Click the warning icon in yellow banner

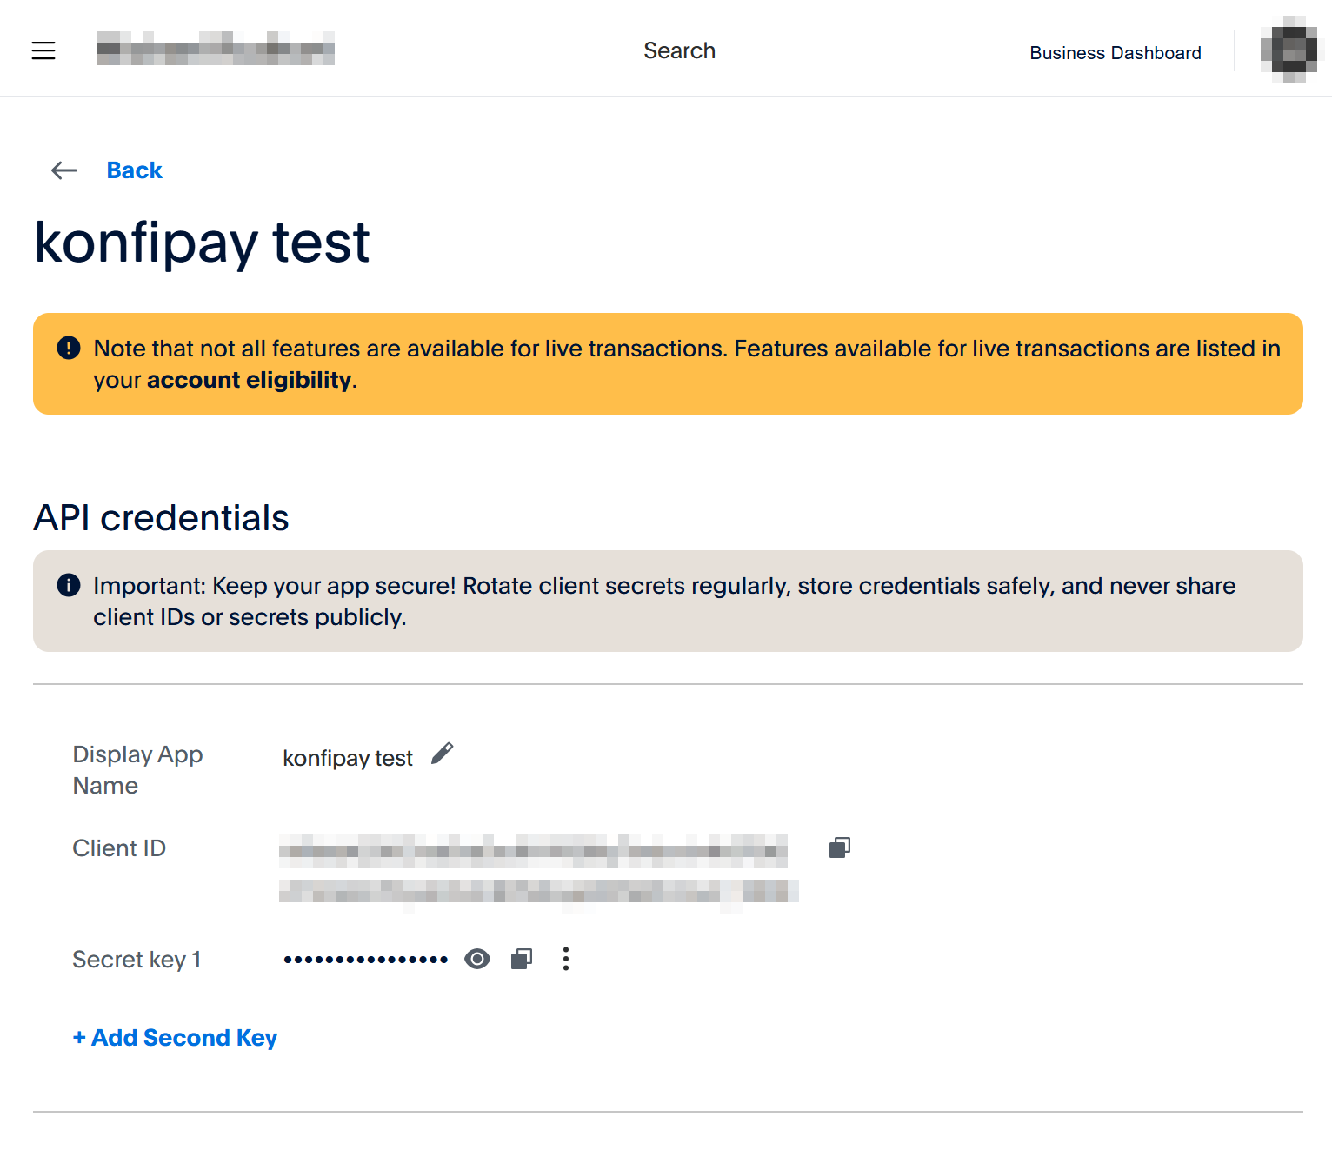[x=69, y=348]
